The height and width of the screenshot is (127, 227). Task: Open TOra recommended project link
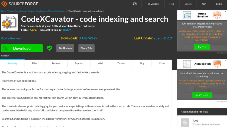point(195,121)
